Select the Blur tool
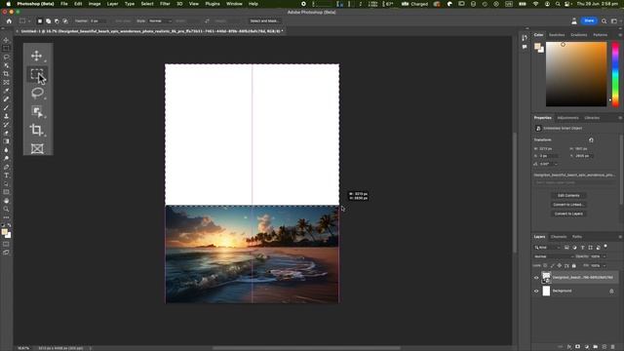The image size is (624, 351). coord(6,150)
